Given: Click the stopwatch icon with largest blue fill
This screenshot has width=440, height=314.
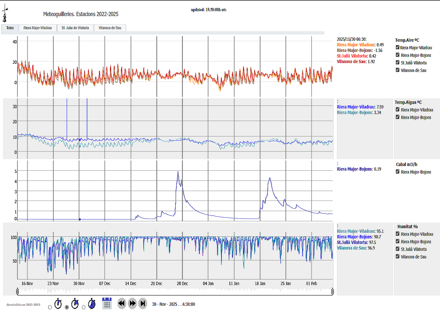Looking at the screenshot, I should tap(92, 304).
